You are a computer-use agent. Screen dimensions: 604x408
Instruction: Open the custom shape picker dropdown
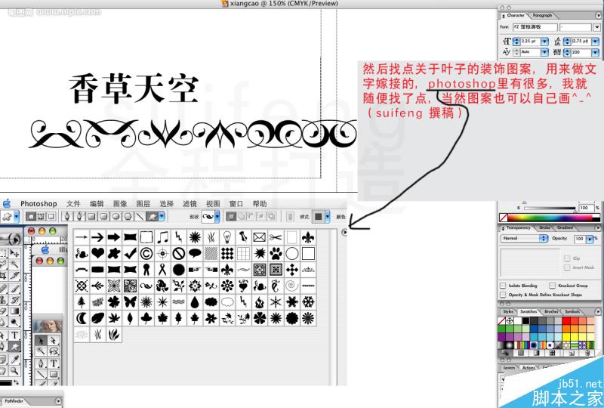[217, 216]
